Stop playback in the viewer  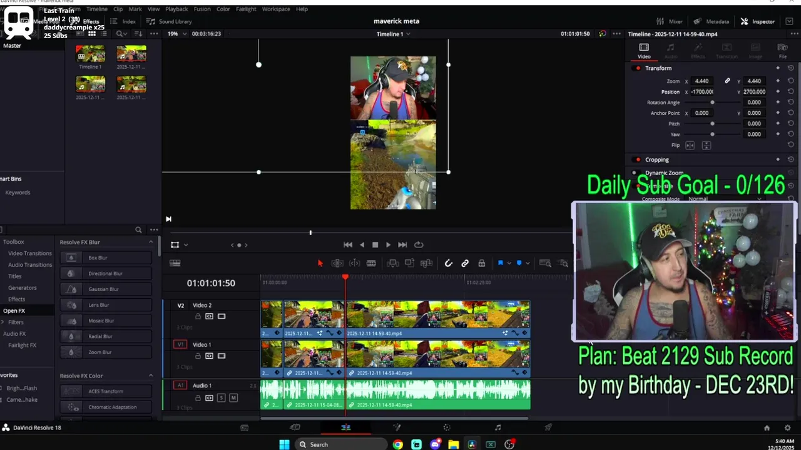pyautogui.click(x=375, y=245)
